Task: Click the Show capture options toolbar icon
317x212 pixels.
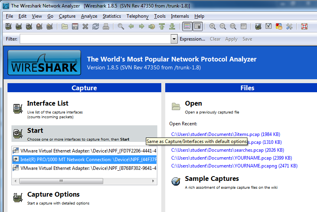Action: coord(19,26)
